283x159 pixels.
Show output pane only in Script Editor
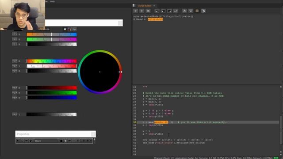tap(191, 11)
